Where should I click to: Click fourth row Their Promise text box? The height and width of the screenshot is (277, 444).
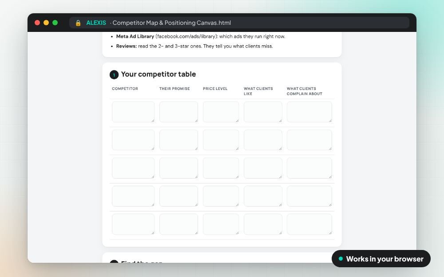coord(178,196)
